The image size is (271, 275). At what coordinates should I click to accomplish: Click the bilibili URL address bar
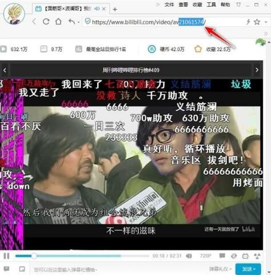coord(149,22)
